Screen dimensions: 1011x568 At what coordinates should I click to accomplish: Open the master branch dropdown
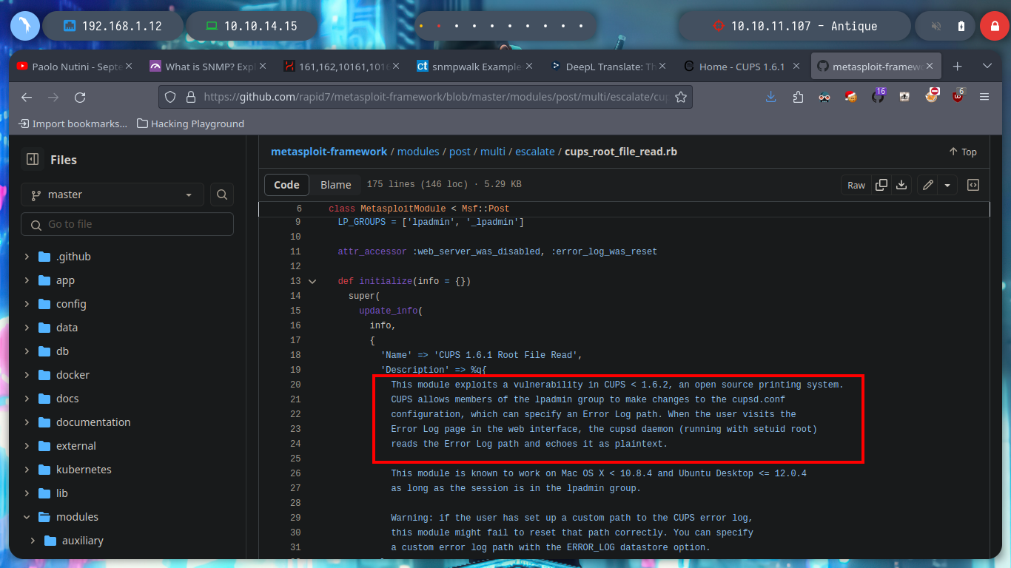112,195
